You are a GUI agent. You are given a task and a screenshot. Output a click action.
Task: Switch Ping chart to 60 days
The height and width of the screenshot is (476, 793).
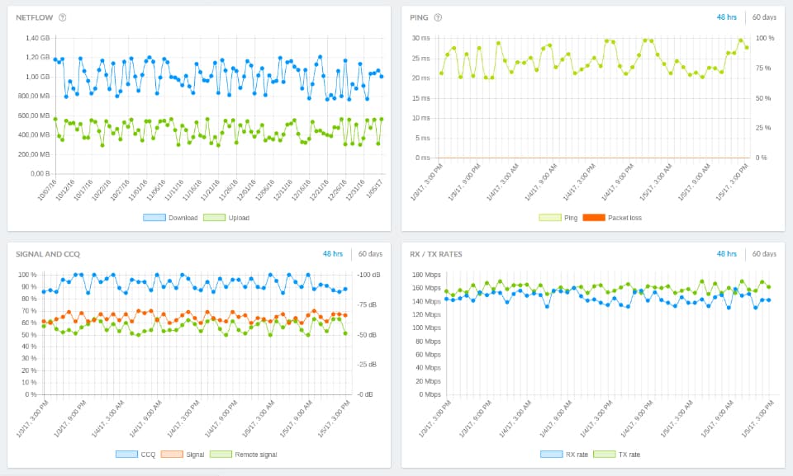click(764, 17)
